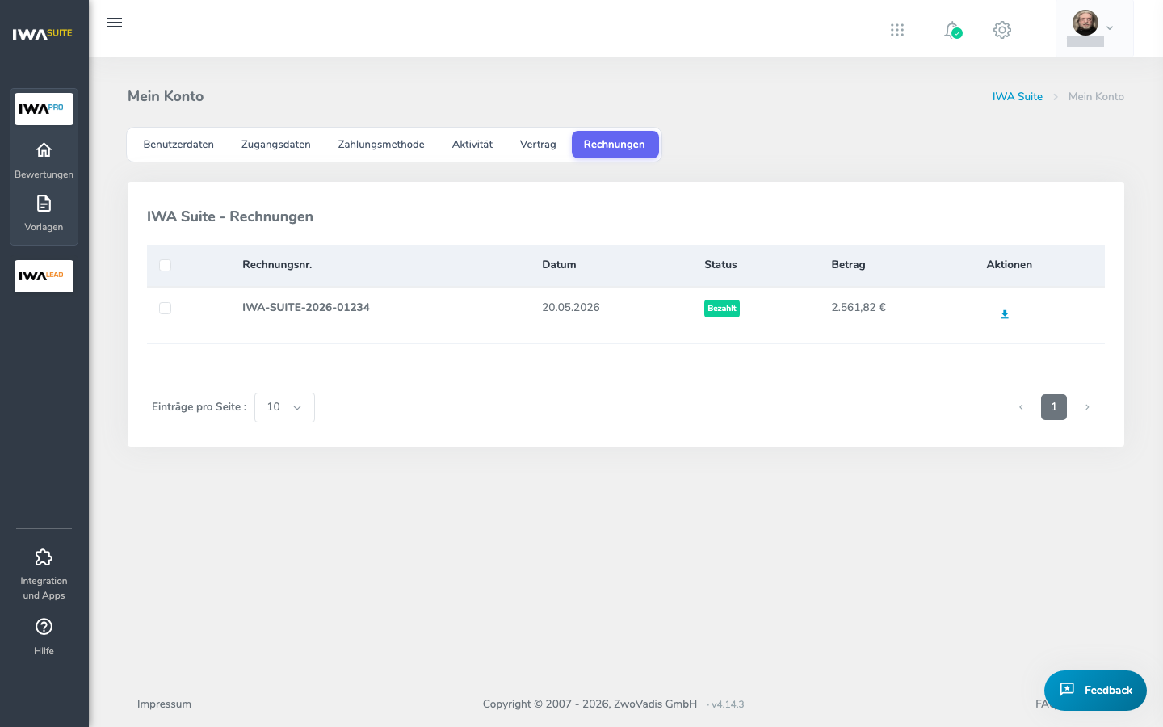Switch to the Zahlungsmethode tab

(x=381, y=145)
